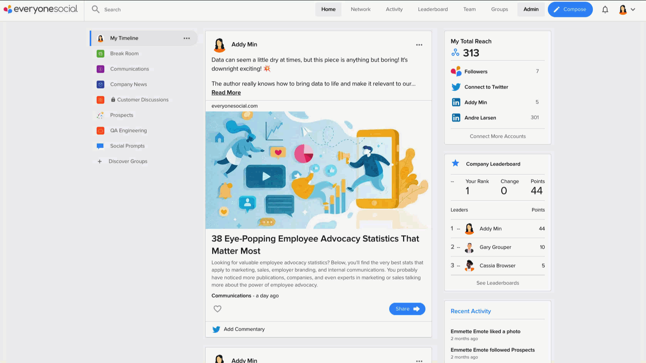Open Recent Activity heading link
The width and height of the screenshot is (646, 363).
(x=471, y=311)
